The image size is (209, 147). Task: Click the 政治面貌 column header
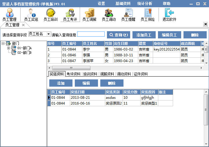[190, 43]
